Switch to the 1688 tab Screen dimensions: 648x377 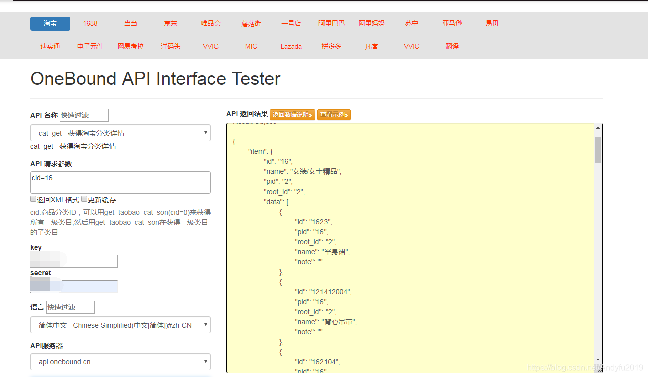(x=90, y=24)
